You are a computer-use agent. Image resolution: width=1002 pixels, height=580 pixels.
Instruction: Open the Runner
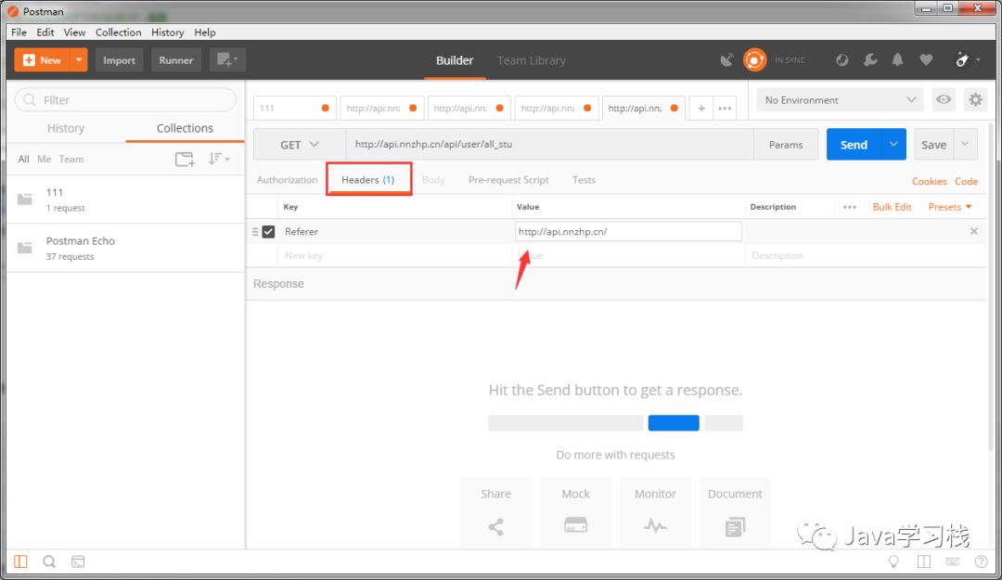pos(175,60)
